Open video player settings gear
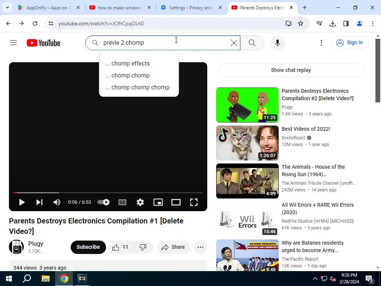The height and width of the screenshot is (286, 381). pos(140,202)
